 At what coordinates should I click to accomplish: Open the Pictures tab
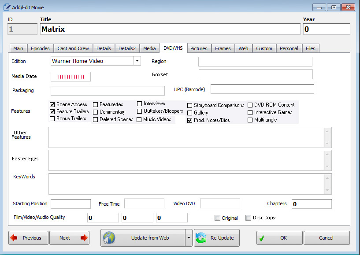click(x=199, y=48)
